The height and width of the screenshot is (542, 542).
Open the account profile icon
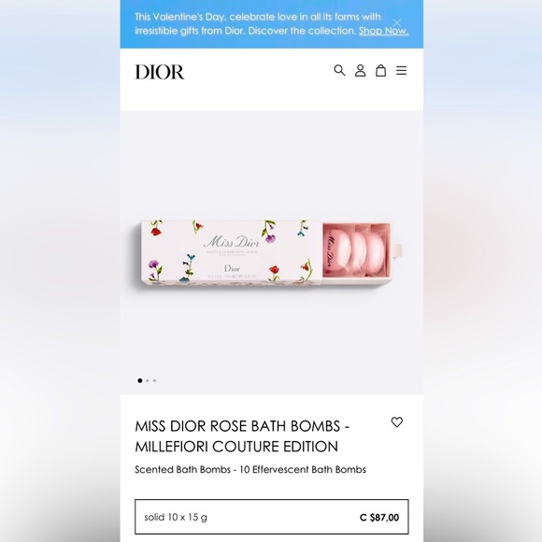(x=360, y=70)
